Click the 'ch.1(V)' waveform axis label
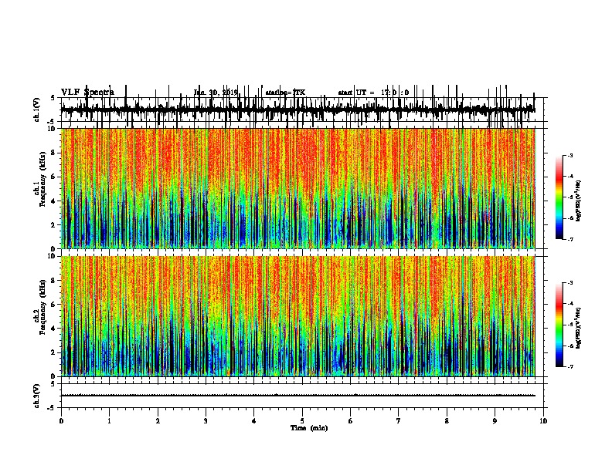612x472 pixels. (37, 110)
